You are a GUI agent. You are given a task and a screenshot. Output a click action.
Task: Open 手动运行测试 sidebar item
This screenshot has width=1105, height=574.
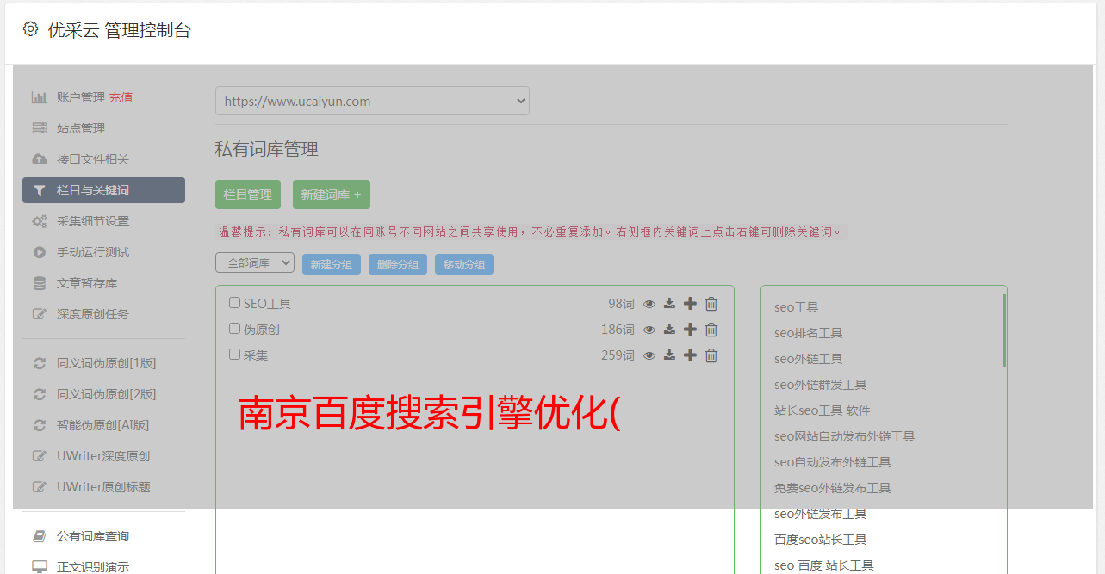[93, 252]
